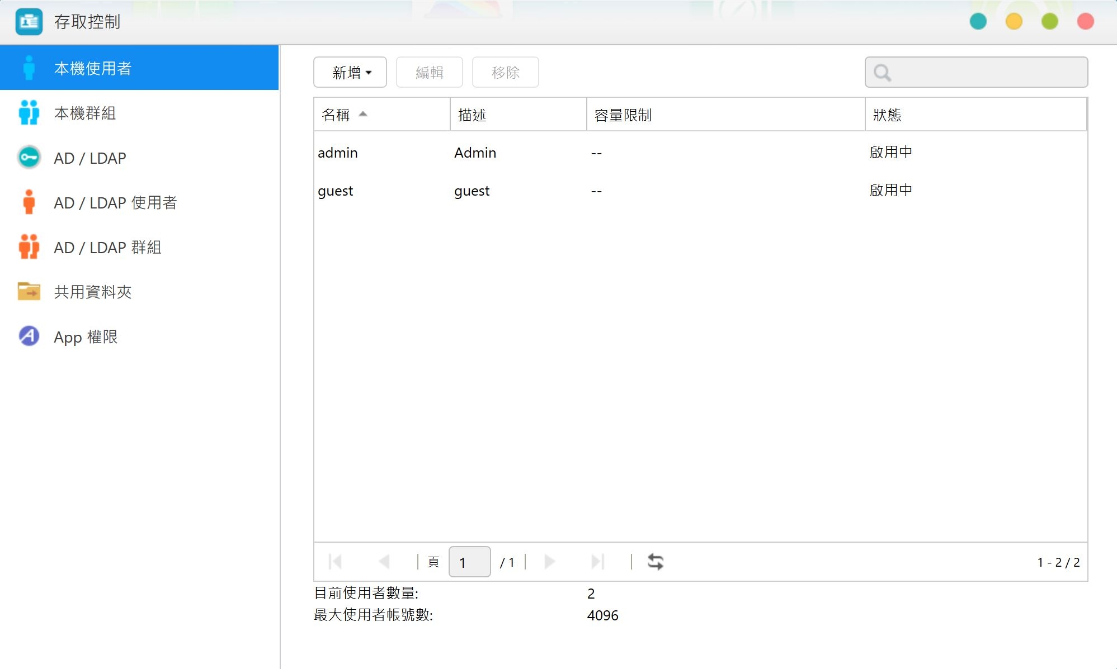Select the admin user row
Viewport: 1117px width, 669px height.
pos(700,153)
